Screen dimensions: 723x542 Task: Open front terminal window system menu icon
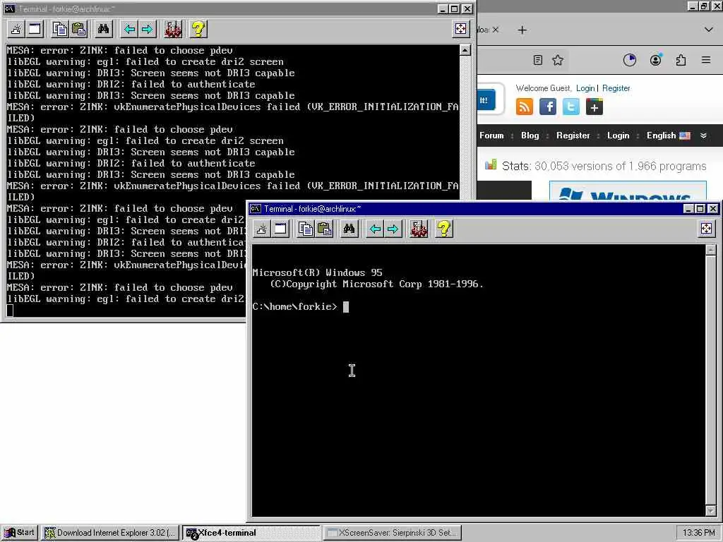[x=256, y=209]
